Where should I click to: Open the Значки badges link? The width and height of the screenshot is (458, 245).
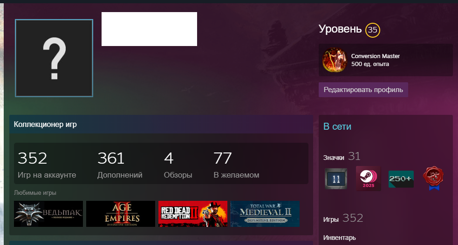[333, 158]
